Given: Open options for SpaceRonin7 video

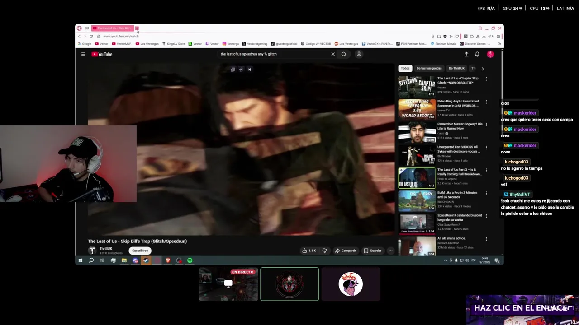Looking at the screenshot, I should (x=486, y=216).
